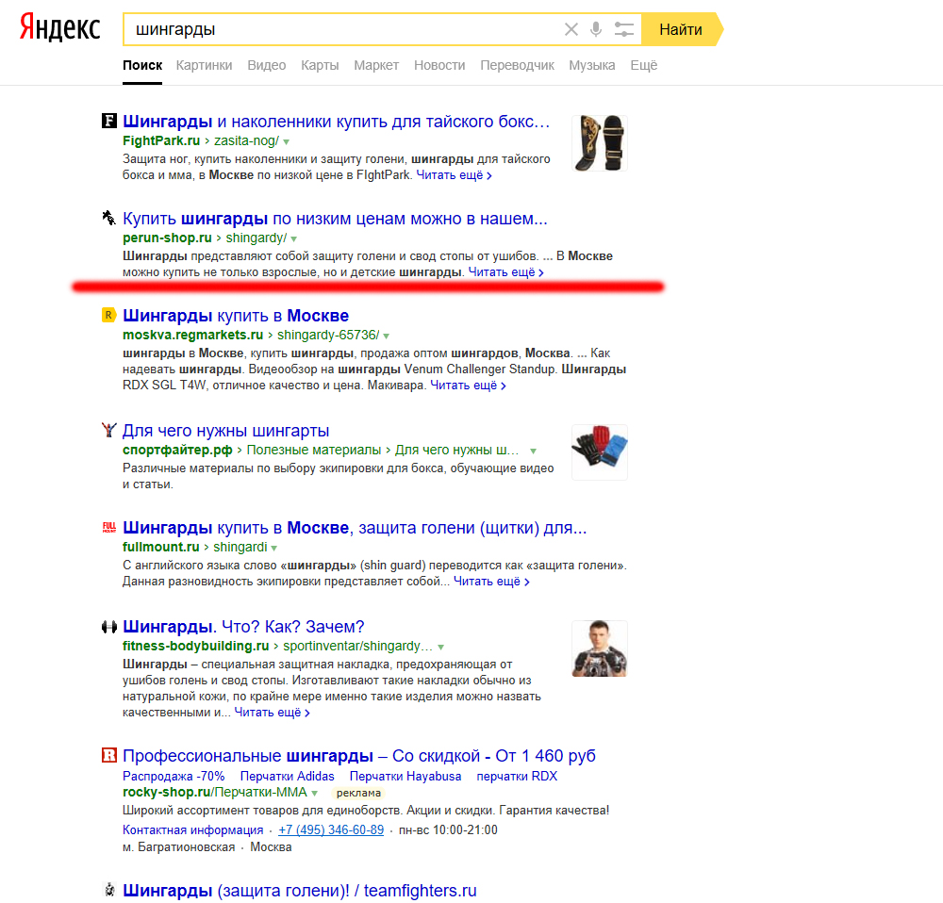Click спортфайтер.рф domain link
This screenshot has width=943, height=903.
177,450
